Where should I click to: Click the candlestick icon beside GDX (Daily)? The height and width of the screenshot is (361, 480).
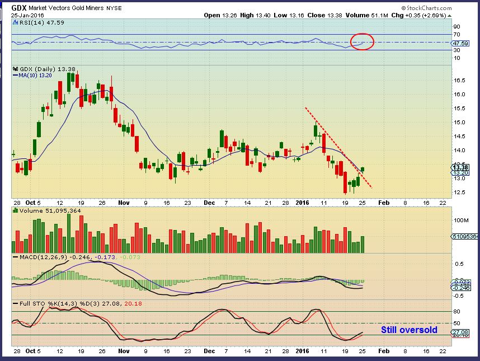pos(15,69)
